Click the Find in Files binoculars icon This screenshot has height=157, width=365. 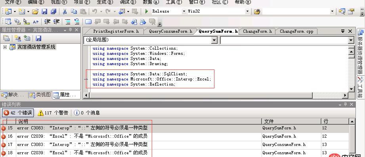point(257,11)
